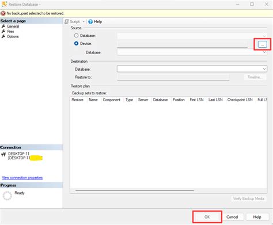Image resolution: width=273 pixels, height=225 pixels.
Task: Click the Files page wrench icon
Action: (3, 31)
